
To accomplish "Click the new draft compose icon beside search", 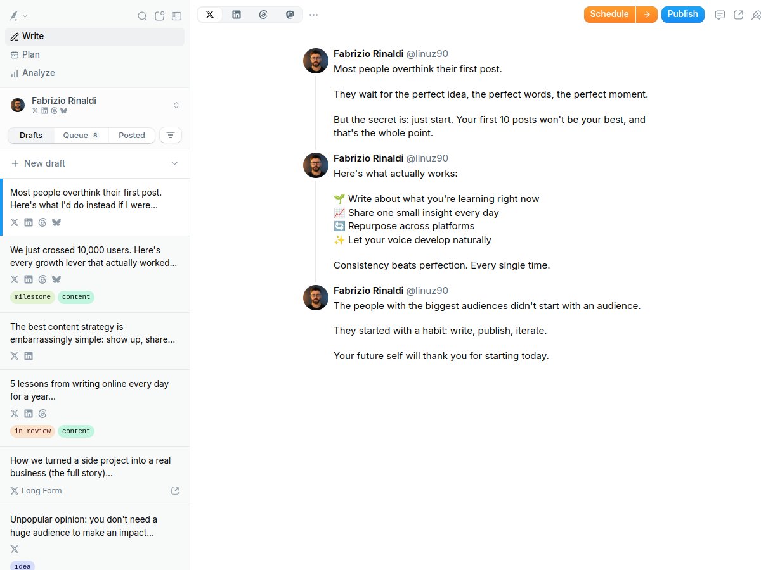I will tap(160, 16).
